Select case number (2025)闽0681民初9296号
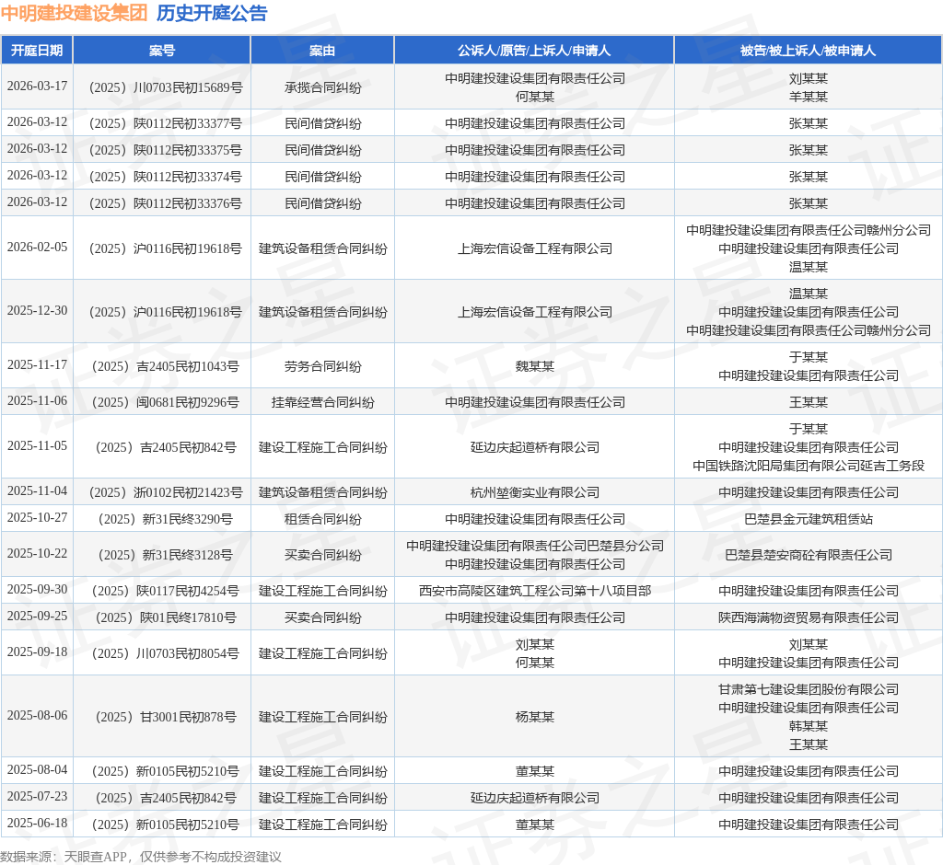Image resolution: width=943 pixels, height=865 pixels. pyautogui.click(x=166, y=402)
